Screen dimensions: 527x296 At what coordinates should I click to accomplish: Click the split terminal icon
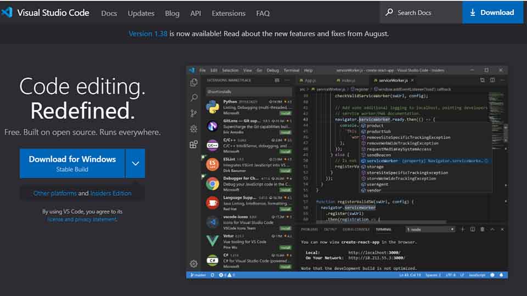pos(473,229)
